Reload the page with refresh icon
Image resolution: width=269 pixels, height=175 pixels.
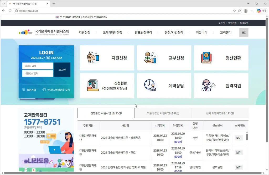point(10,11)
